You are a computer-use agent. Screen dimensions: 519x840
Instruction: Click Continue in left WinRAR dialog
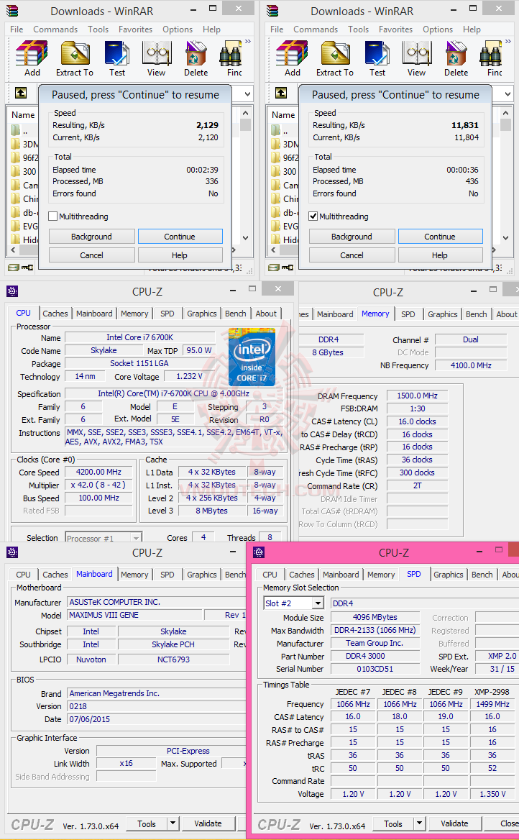[x=180, y=236]
